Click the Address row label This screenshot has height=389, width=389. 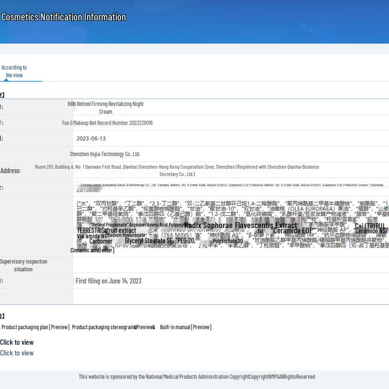(10, 171)
